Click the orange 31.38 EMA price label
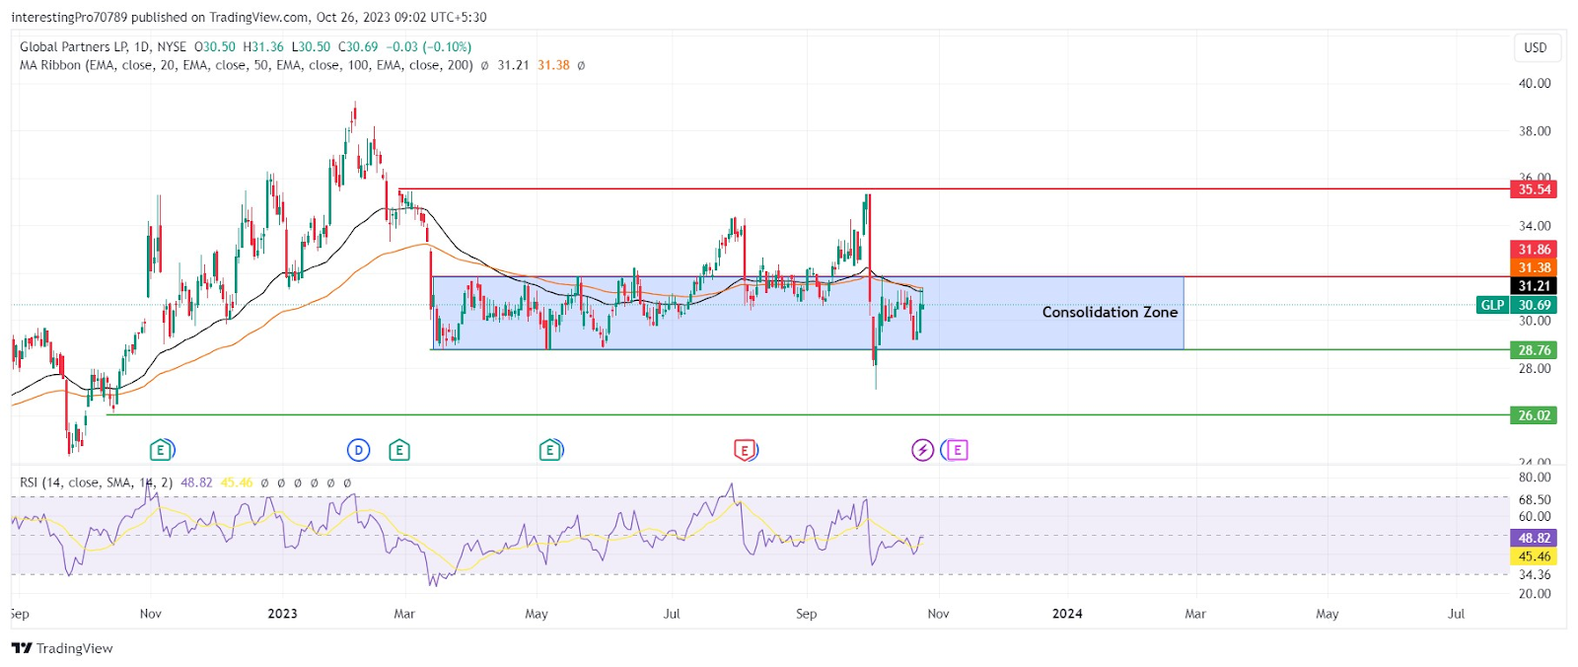Screen dimensions: 1578x667 tap(1534, 267)
